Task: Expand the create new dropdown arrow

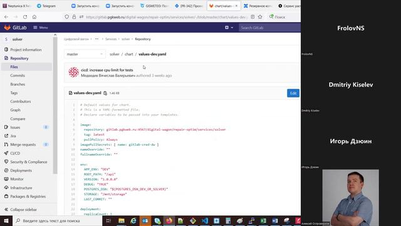Action: pyautogui.click(x=232, y=28)
